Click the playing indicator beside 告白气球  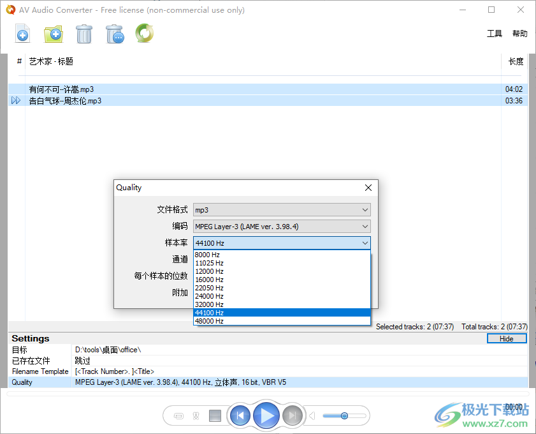click(x=16, y=101)
